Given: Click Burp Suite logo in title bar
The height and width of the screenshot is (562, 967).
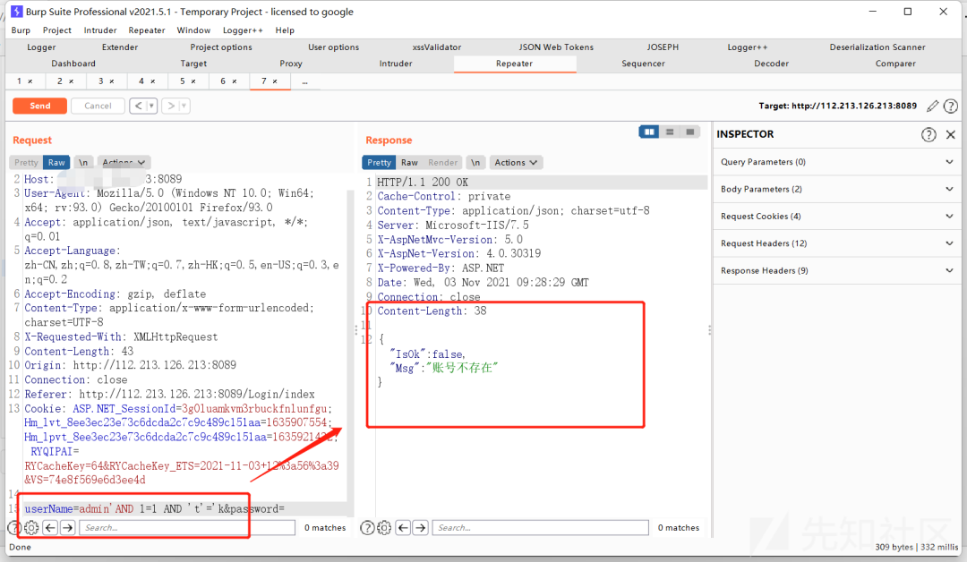Looking at the screenshot, I should coord(17,11).
